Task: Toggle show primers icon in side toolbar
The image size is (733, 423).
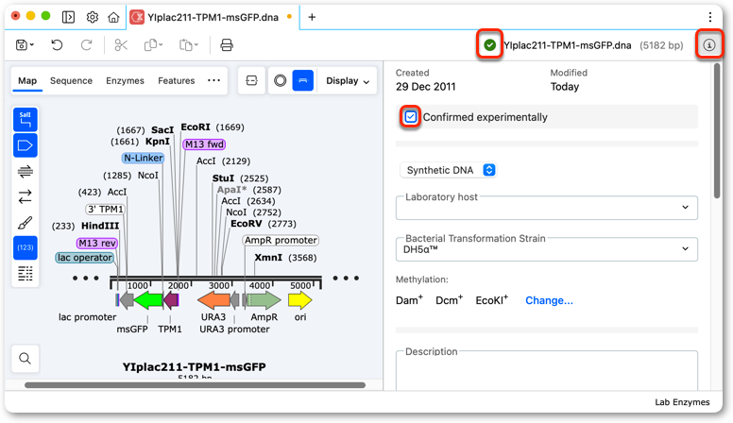Action: (26, 172)
